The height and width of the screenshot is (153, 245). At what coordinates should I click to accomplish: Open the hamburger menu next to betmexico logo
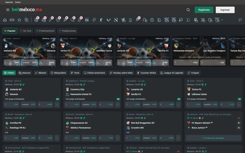pyautogui.click(x=8, y=10)
